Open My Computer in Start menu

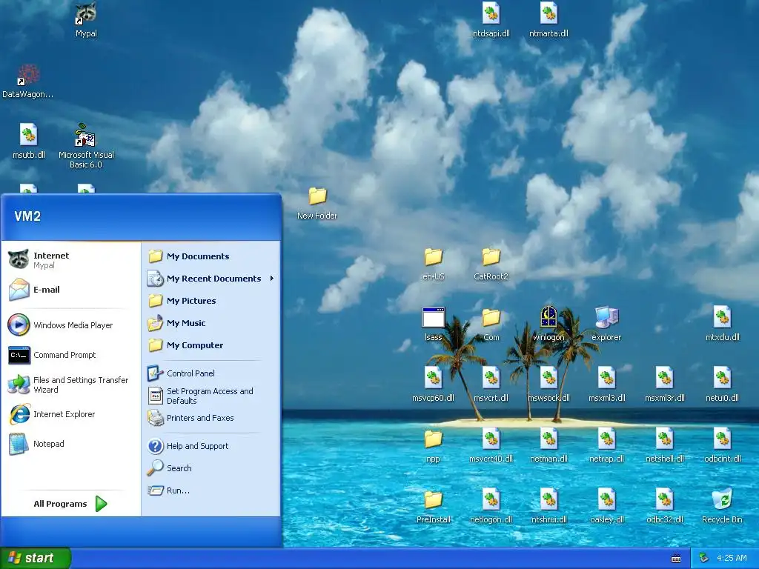[x=211, y=345]
